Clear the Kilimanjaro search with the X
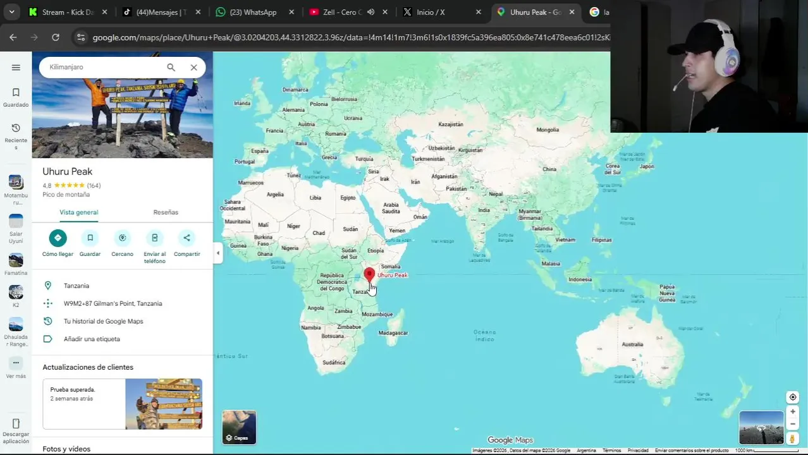Image resolution: width=808 pixels, height=455 pixels. pyautogui.click(x=194, y=67)
